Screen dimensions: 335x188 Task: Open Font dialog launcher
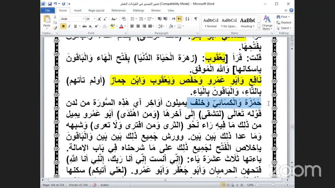coord(125,33)
